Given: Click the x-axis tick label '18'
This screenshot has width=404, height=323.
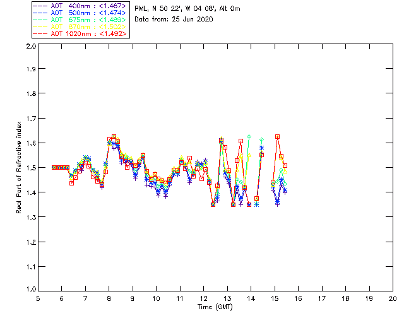Looking at the screenshot, I should [345, 298].
